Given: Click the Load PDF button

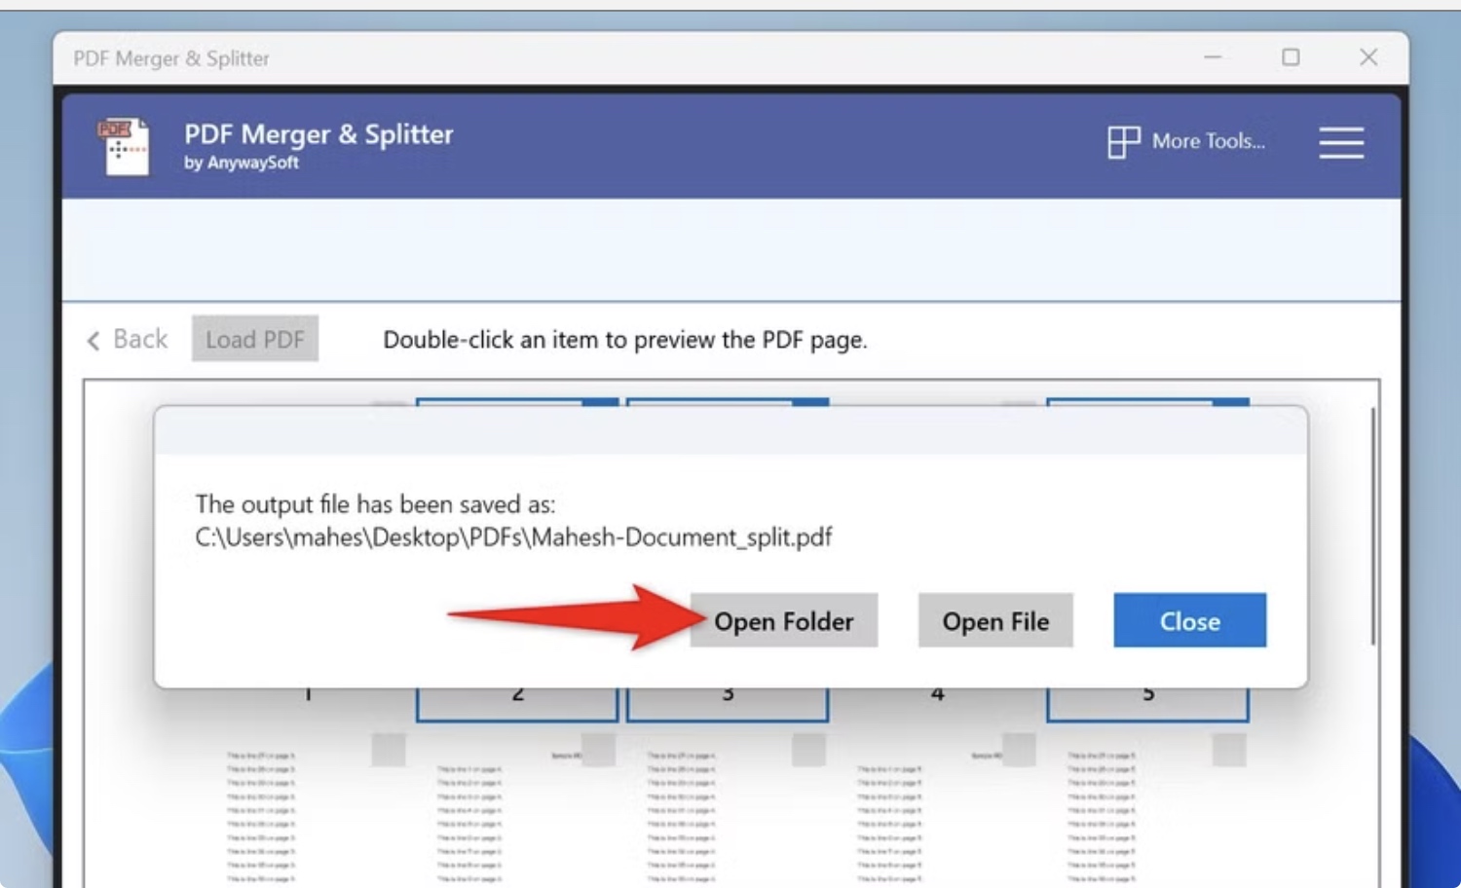Looking at the screenshot, I should (255, 339).
